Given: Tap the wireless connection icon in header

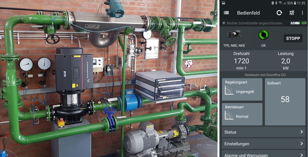Looking at the screenshot, I should 292,13.
